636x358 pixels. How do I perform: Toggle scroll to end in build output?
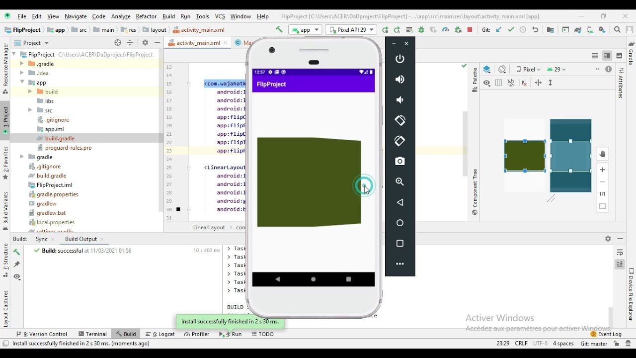point(620,264)
